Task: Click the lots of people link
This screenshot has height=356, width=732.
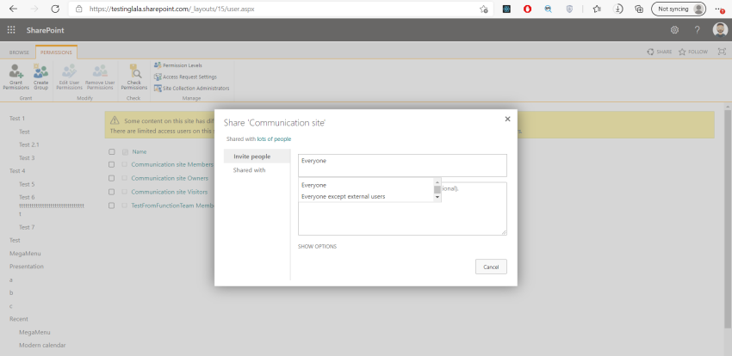Action: [x=274, y=138]
